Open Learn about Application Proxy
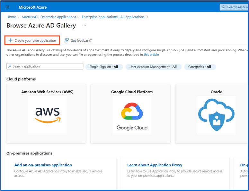 point(155,165)
